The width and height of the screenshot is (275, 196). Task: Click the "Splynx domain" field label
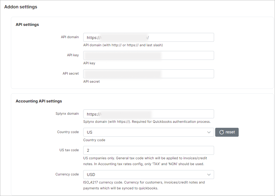(x=67, y=114)
